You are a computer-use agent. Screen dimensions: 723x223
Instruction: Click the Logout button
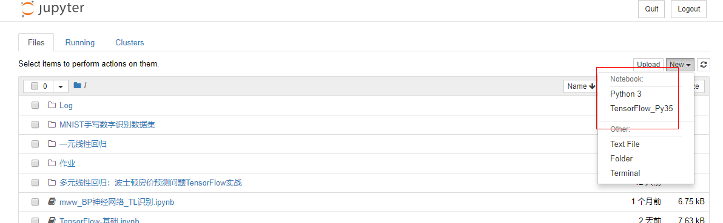tap(689, 9)
